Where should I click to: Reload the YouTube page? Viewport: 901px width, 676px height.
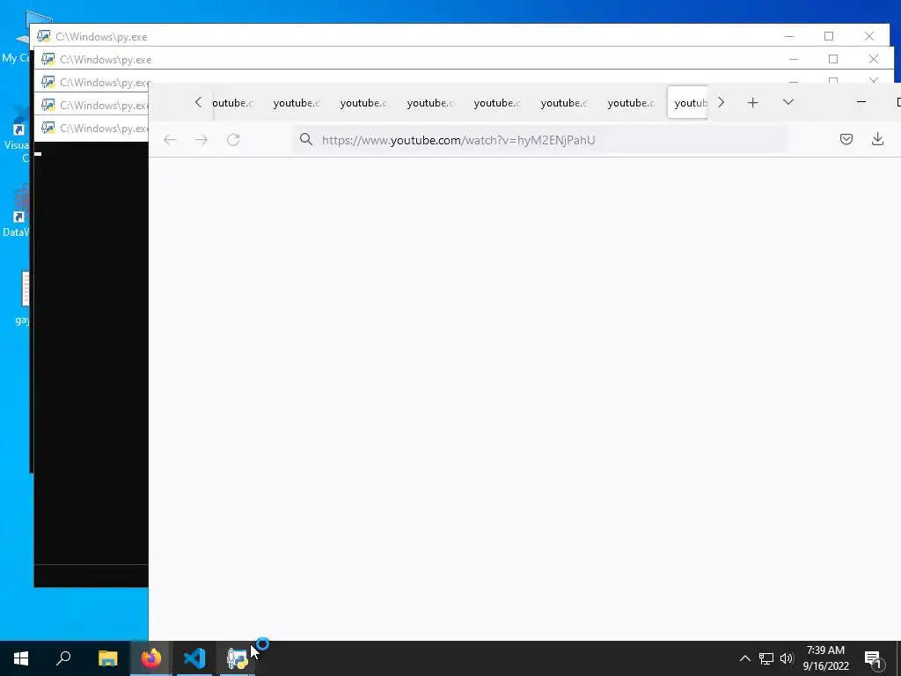[232, 140]
